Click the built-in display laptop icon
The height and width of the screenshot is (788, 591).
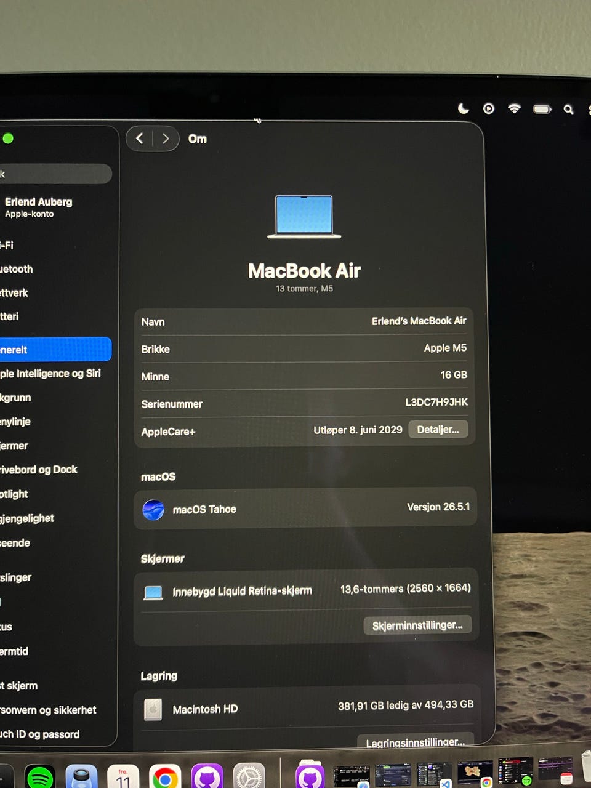[x=153, y=593]
